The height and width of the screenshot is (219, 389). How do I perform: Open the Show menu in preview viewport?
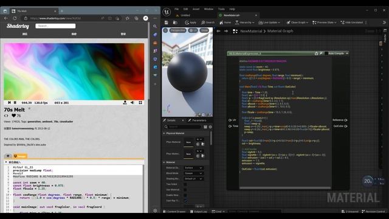pos(204,30)
